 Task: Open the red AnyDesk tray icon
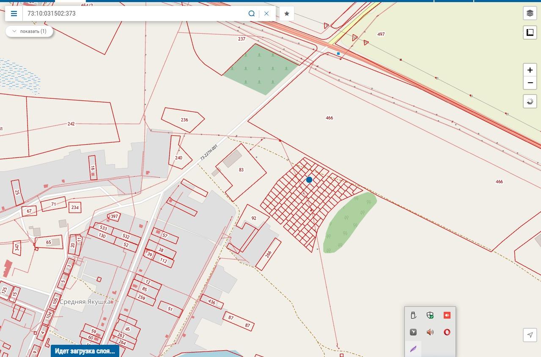click(x=447, y=315)
